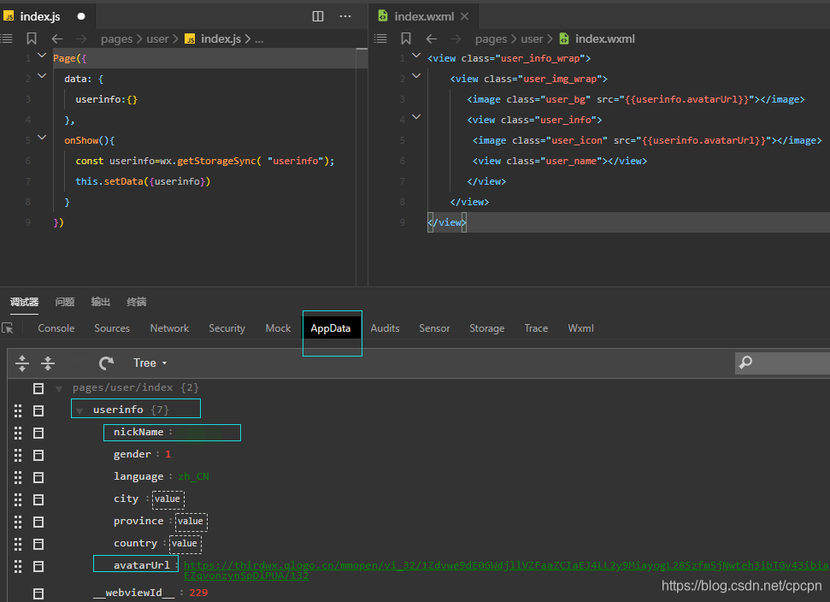This screenshot has width=830, height=602.
Task: Open the avatarUrl thirdwx.qlogo.cn link
Action: (x=506, y=570)
